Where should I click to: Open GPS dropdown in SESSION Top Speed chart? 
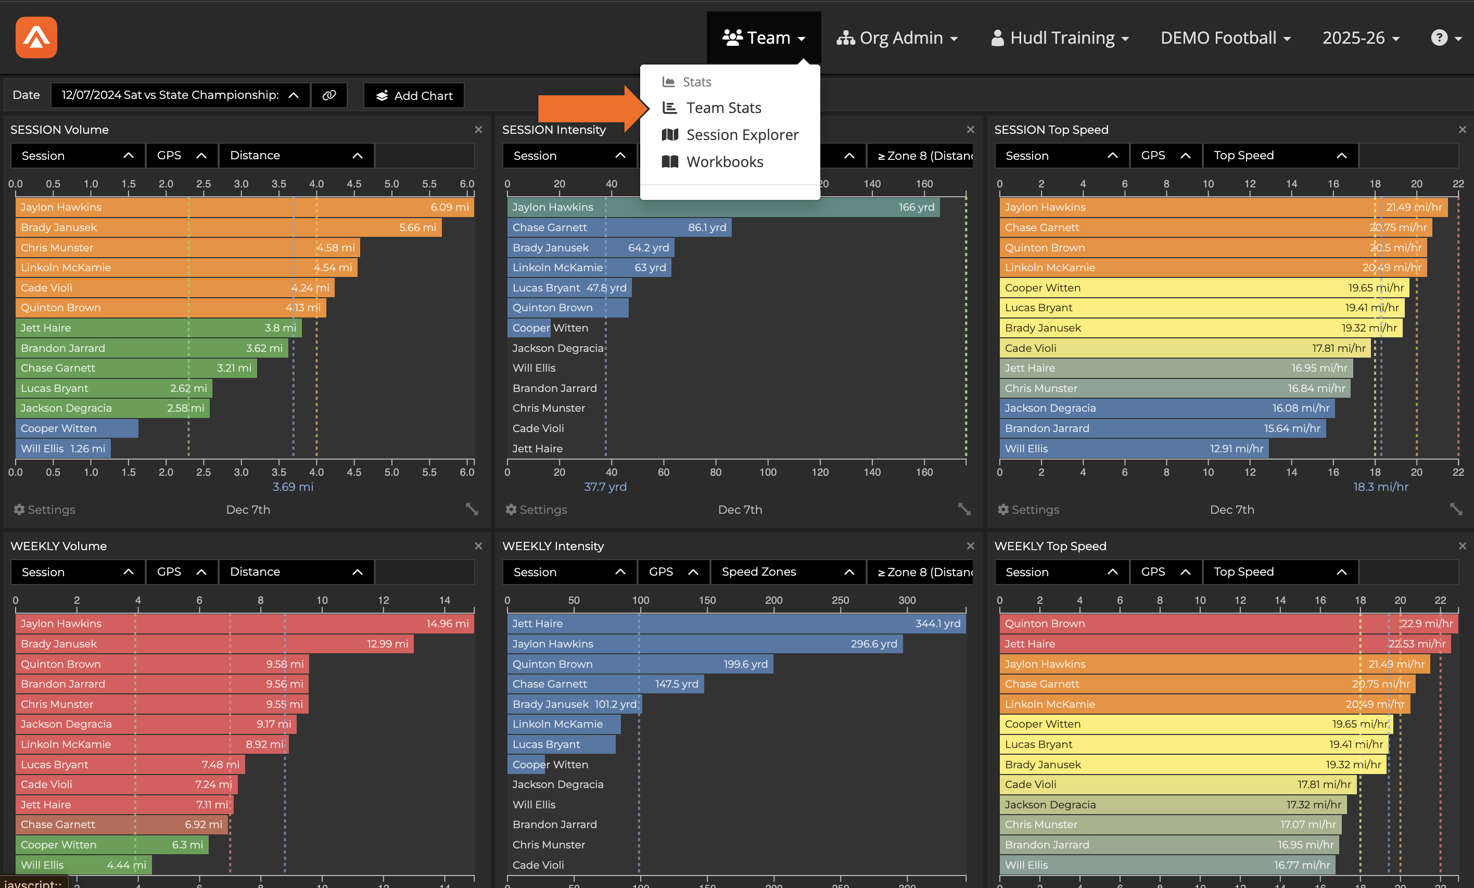pos(1165,156)
